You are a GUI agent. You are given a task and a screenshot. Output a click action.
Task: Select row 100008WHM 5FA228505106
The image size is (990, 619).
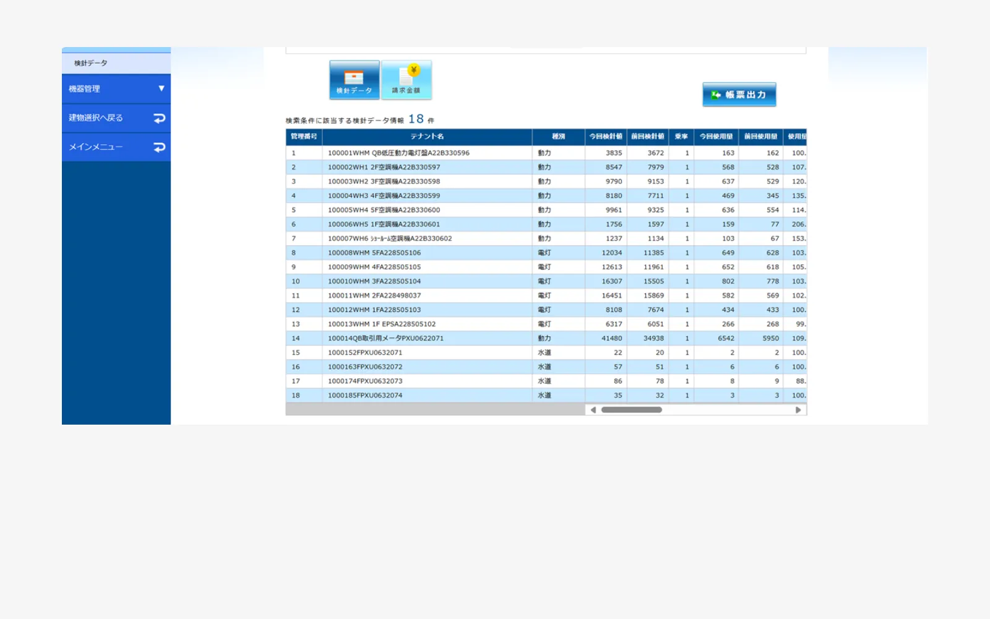pyautogui.click(x=374, y=253)
